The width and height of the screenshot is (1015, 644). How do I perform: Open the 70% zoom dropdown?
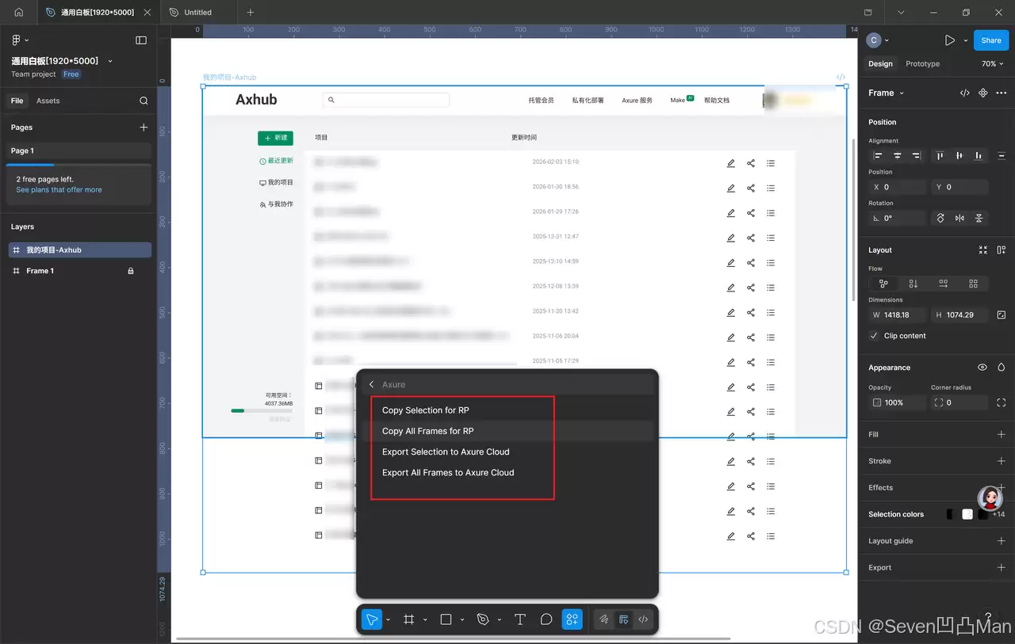[x=992, y=64]
